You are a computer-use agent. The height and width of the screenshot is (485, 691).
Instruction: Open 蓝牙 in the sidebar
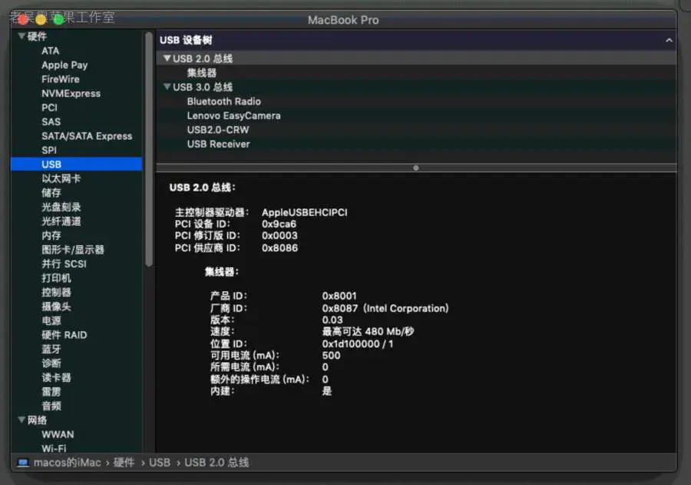coord(51,349)
